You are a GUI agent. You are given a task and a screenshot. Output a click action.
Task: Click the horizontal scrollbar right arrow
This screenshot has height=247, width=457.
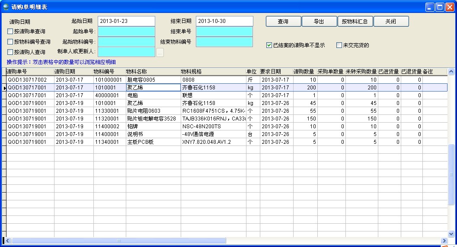pos(444,241)
